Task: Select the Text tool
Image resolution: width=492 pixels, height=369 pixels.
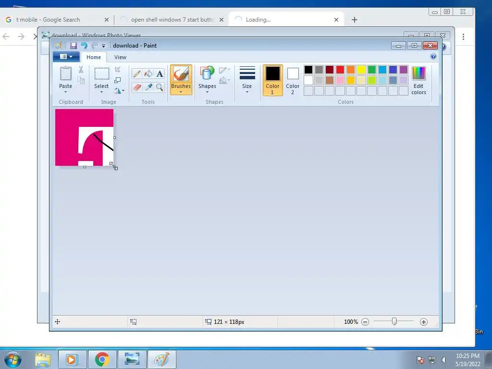Action: [x=160, y=74]
